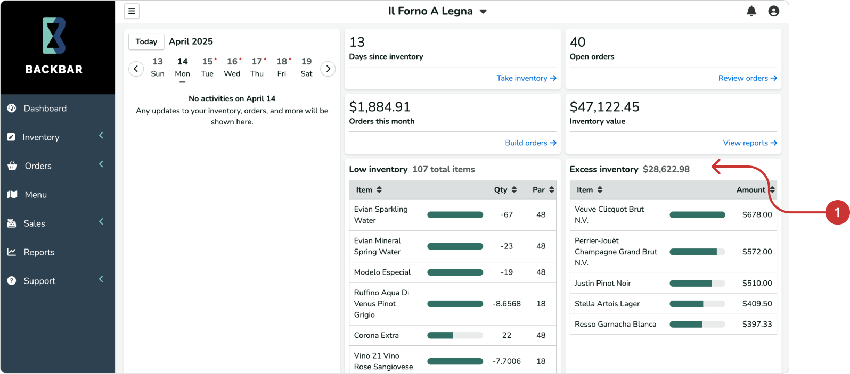Click Modelo Especial item
This screenshot has height=374, width=850.
click(382, 272)
